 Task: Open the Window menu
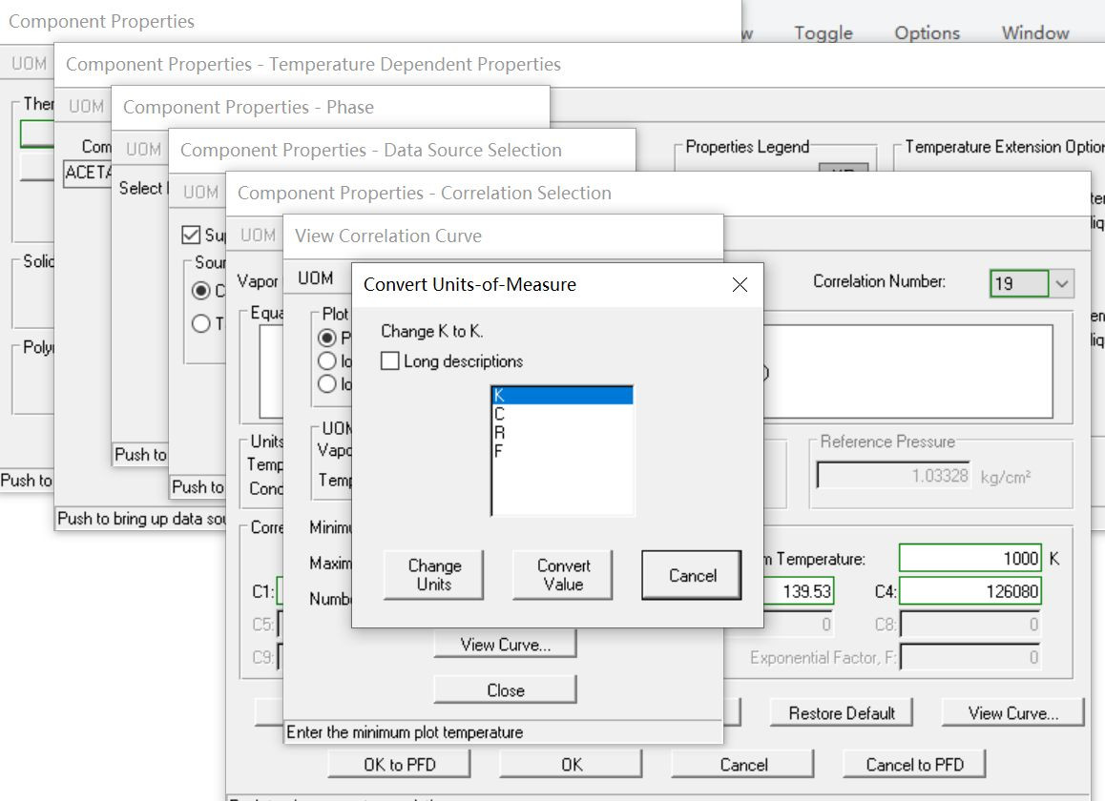(x=1035, y=32)
